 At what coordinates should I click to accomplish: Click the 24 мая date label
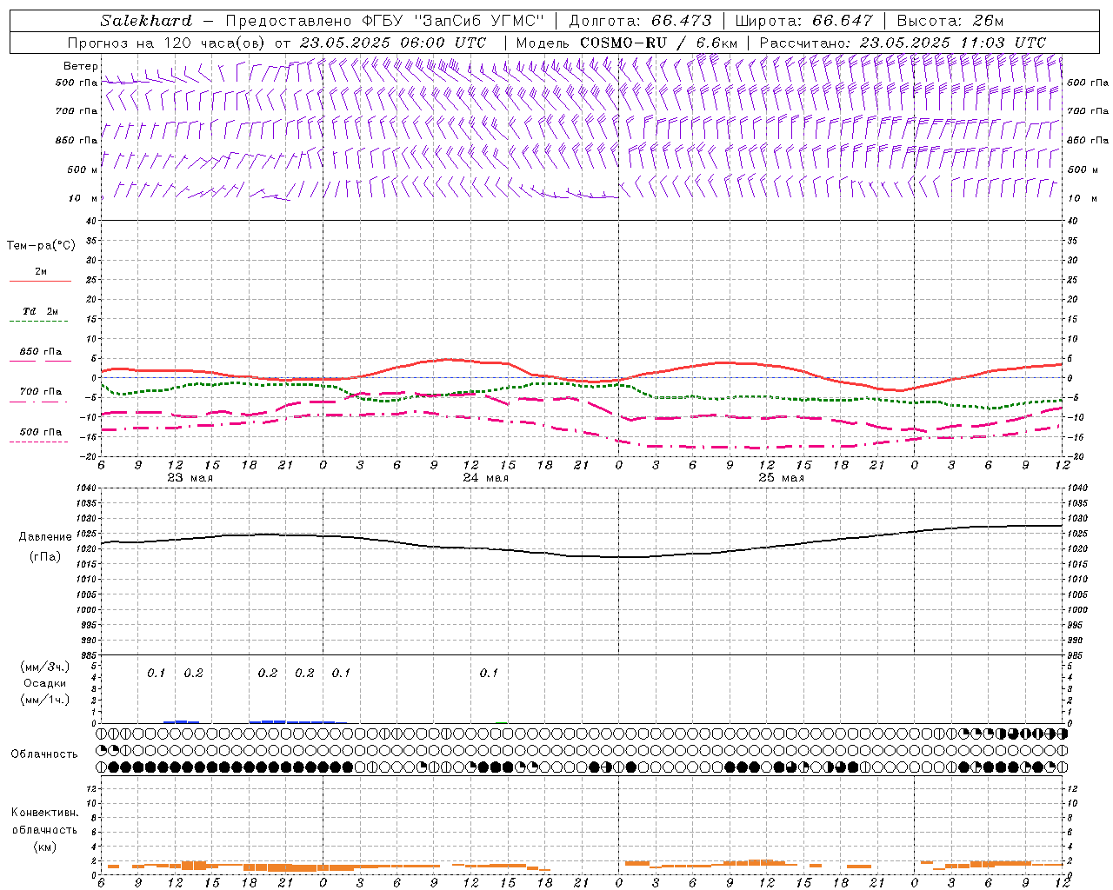(485, 478)
